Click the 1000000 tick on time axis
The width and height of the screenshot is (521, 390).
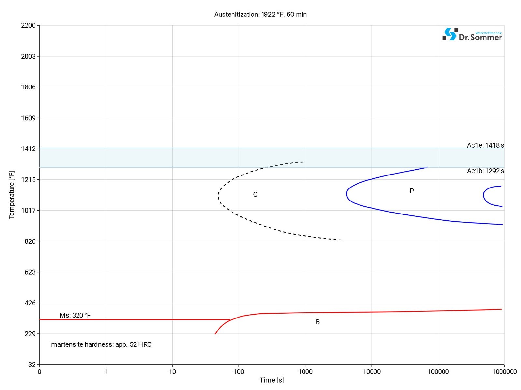click(x=504, y=372)
